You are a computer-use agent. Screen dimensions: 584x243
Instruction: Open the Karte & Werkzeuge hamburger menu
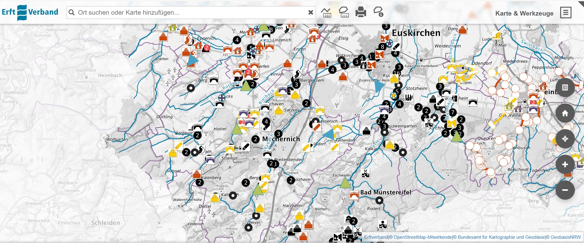(x=566, y=13)
